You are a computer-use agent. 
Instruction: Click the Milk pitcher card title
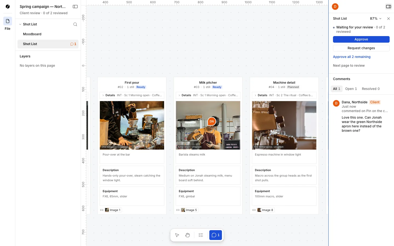[x=208, y=83]
